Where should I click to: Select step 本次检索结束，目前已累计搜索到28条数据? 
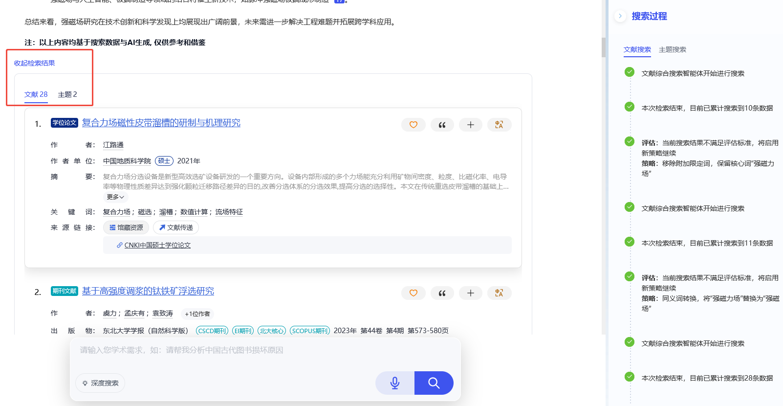click(x=707, y=378)
